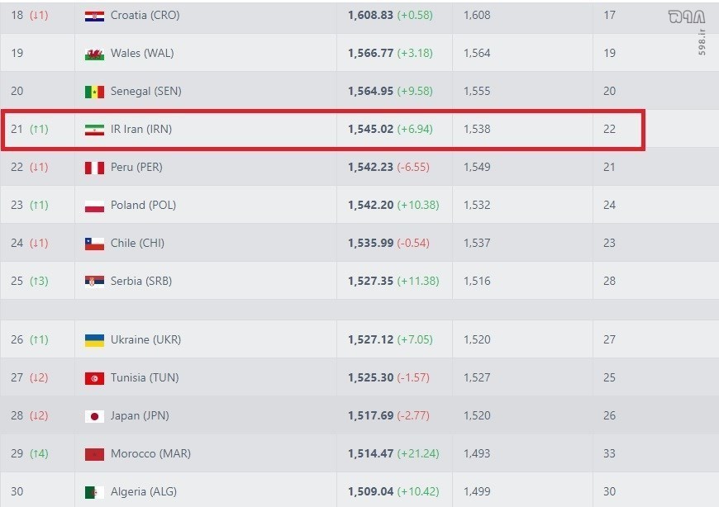This screenshot has width=719, height=507.
Task: Click the Serbia flag icon
Action: coord(94,282)
